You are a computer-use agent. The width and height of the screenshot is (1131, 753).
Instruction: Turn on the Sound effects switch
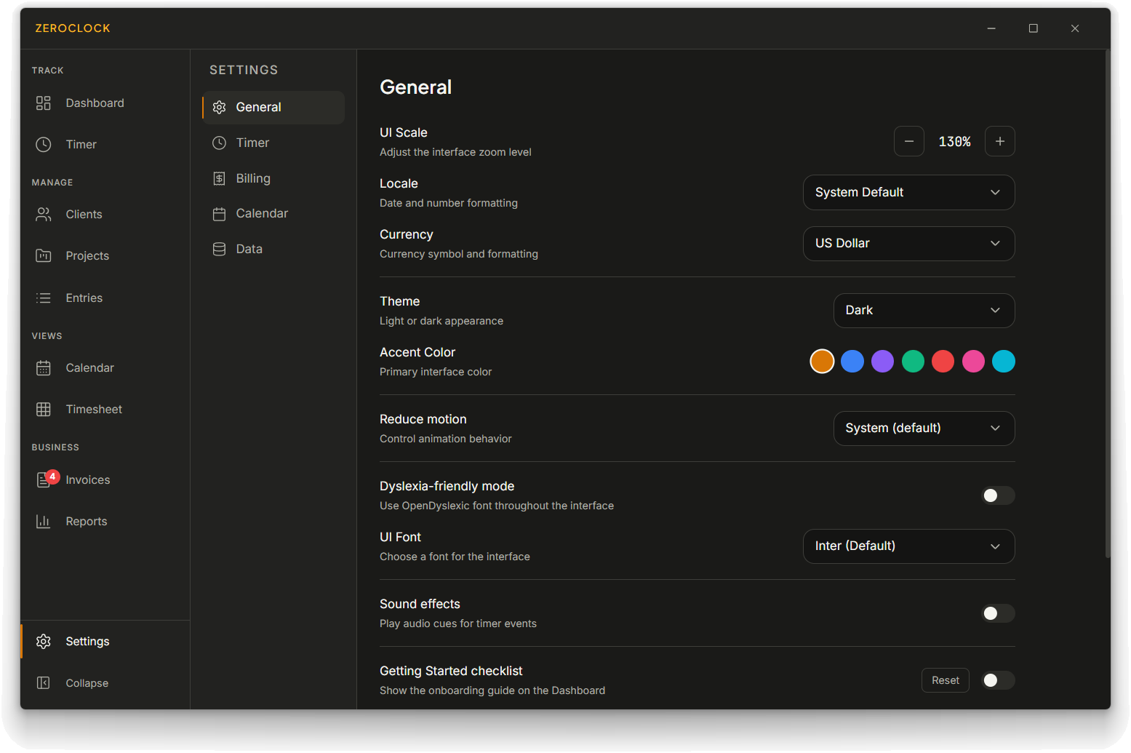coord(998,613)
